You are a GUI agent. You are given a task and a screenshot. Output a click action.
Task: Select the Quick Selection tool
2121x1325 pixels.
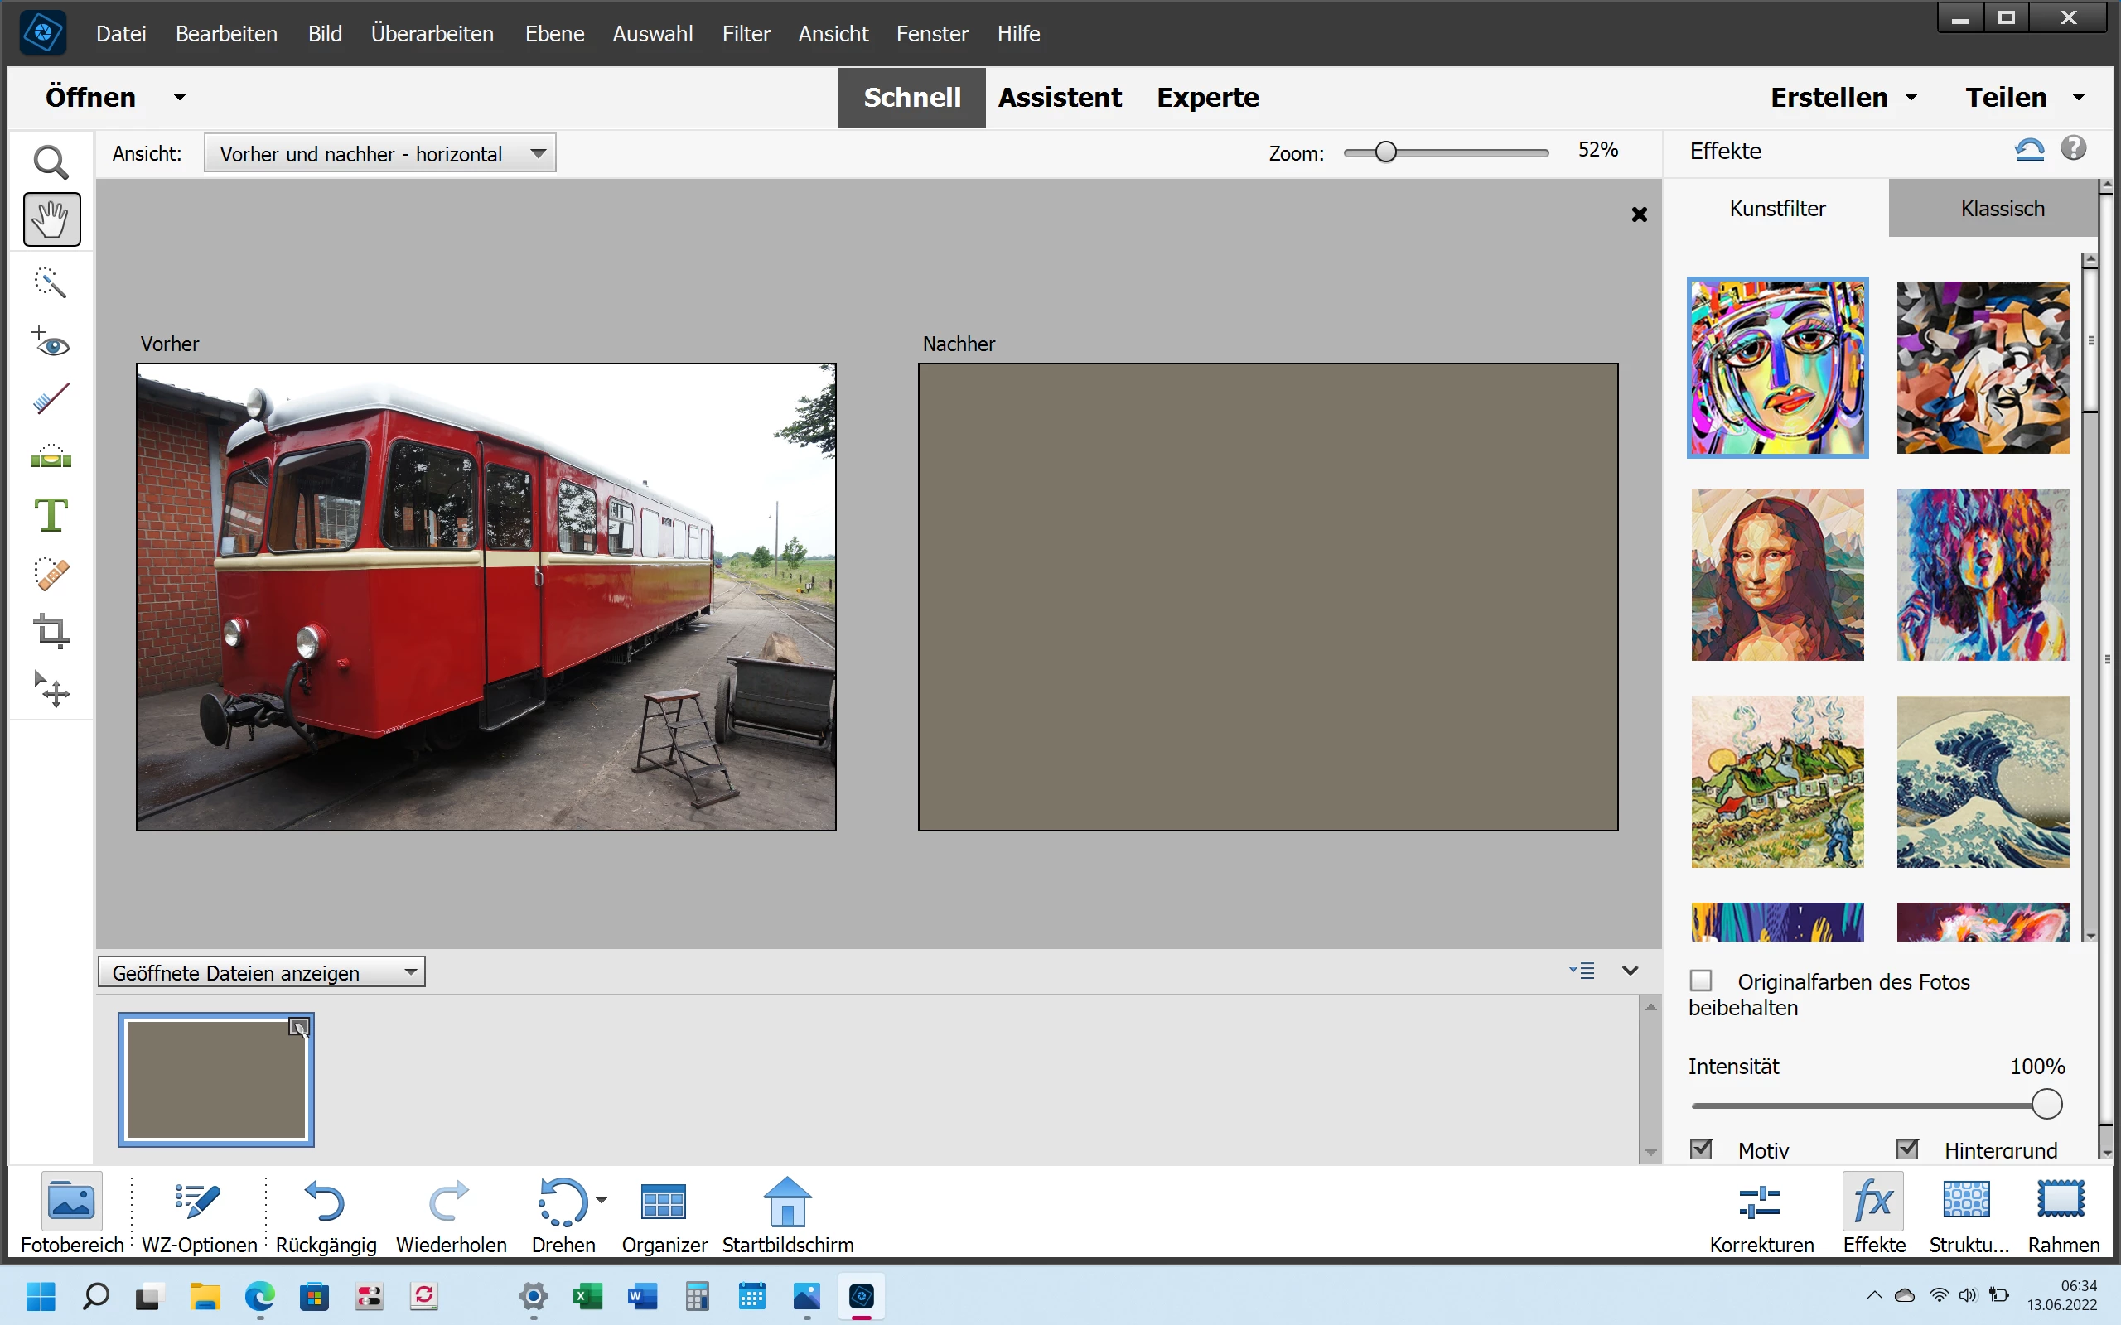coord(51,282)
